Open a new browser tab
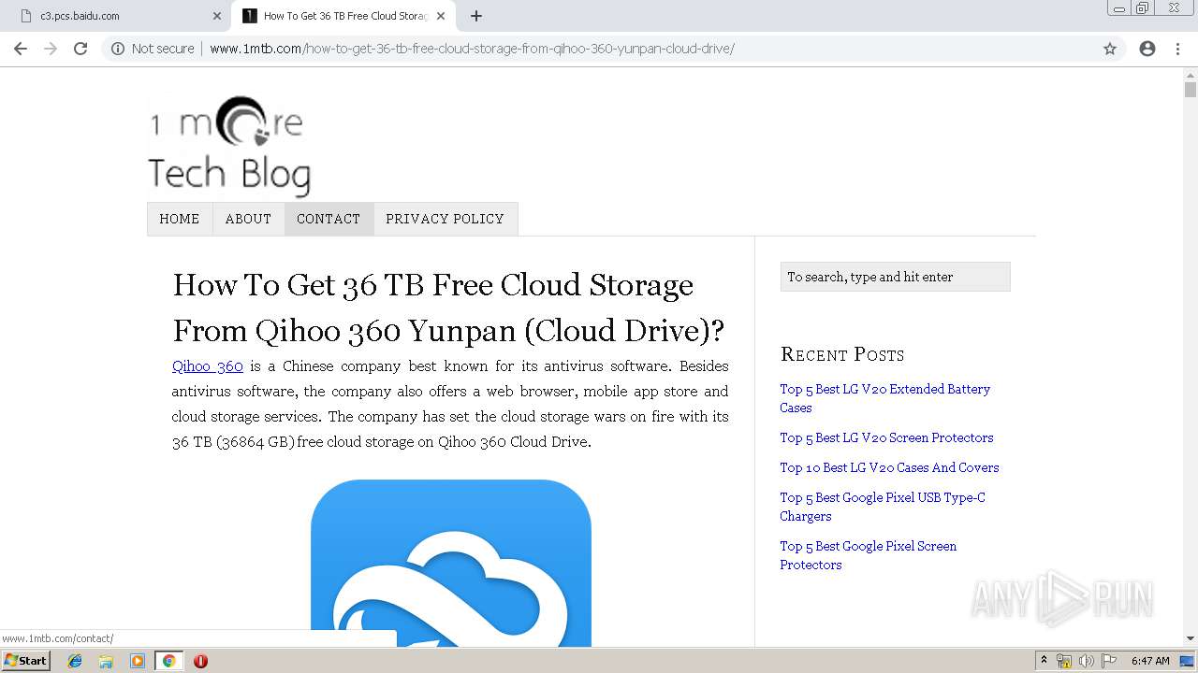1198x673 pixels. [x=476, y=16]
